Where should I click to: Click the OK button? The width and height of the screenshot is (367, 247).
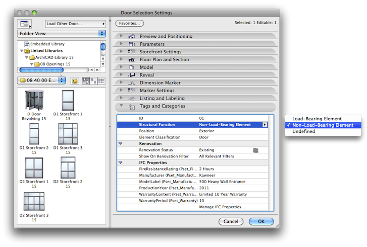tap(261, 221)
